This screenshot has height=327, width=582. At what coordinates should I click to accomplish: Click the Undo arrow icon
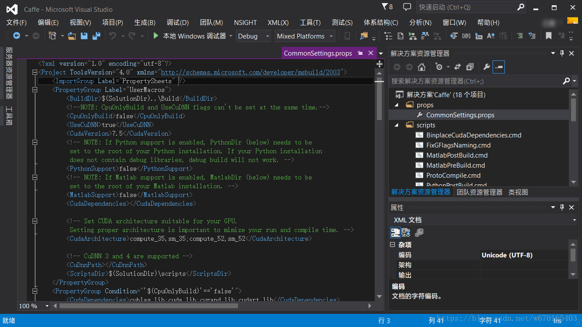tap(113, 36)
